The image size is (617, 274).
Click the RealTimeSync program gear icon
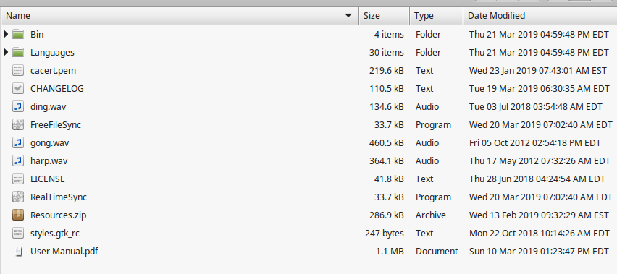tap(18, 197)
